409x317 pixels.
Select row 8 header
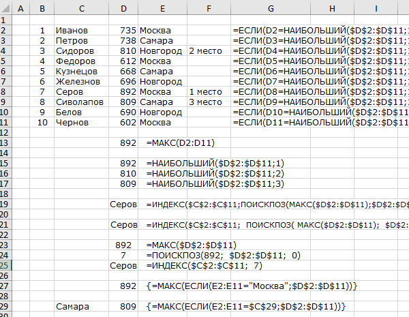click(x=7, y=91)
